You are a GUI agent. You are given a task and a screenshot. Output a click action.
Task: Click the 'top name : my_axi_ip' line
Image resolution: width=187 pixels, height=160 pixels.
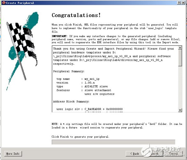click(78, 79)
